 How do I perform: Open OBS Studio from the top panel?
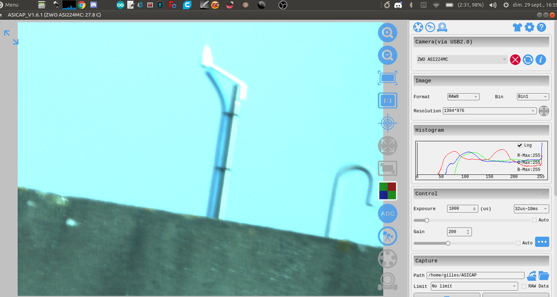(283, 5)
